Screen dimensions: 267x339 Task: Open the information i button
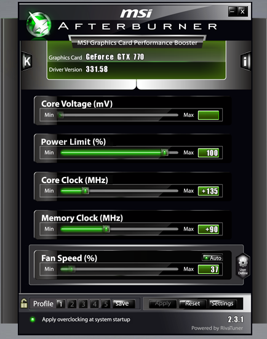(x=245, y=61)
